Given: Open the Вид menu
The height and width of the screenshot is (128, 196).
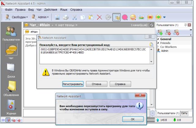Looking at the screenshot, I should pyautogui.click(x=31, y=10).
